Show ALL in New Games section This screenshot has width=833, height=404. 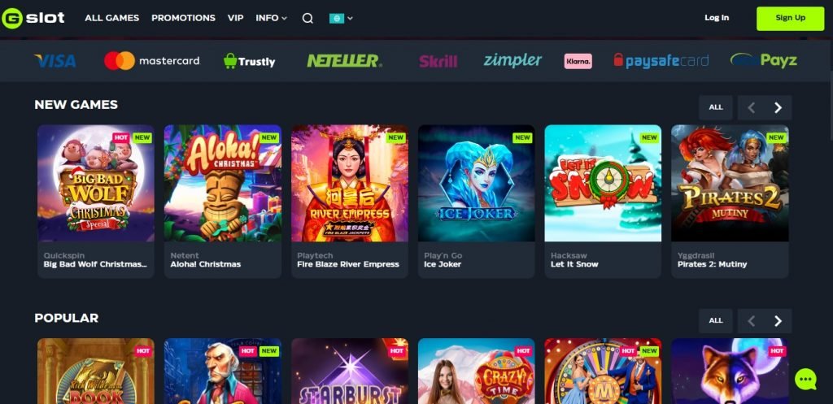point(716,108)
